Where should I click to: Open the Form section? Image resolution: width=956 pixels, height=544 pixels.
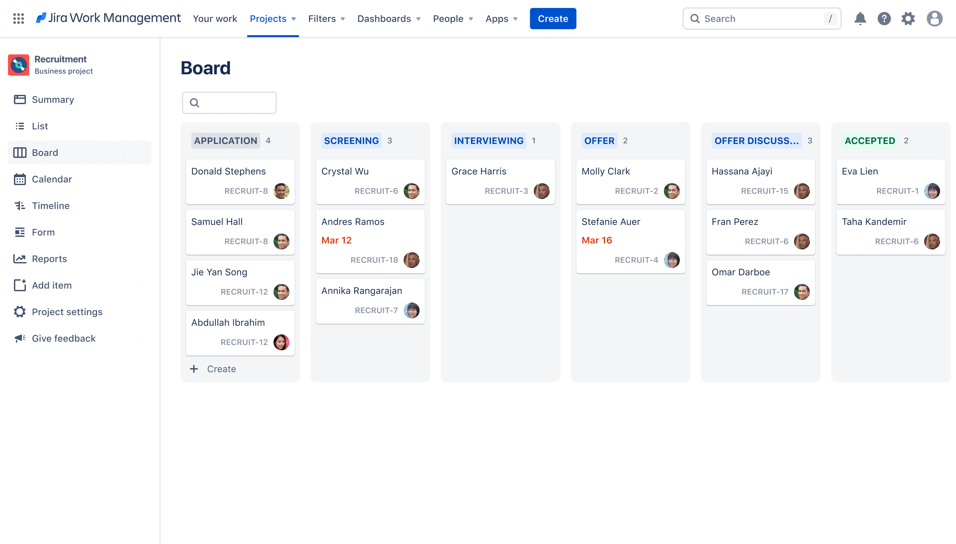coord(43,232)
